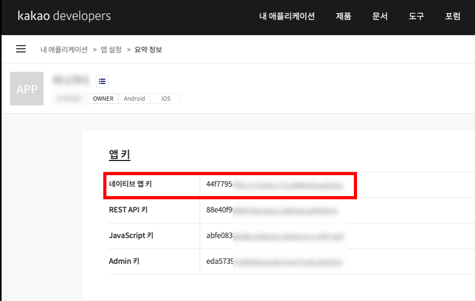475x301 pixels.
Task: Click the Android platform badge
Action: (134, 99)
